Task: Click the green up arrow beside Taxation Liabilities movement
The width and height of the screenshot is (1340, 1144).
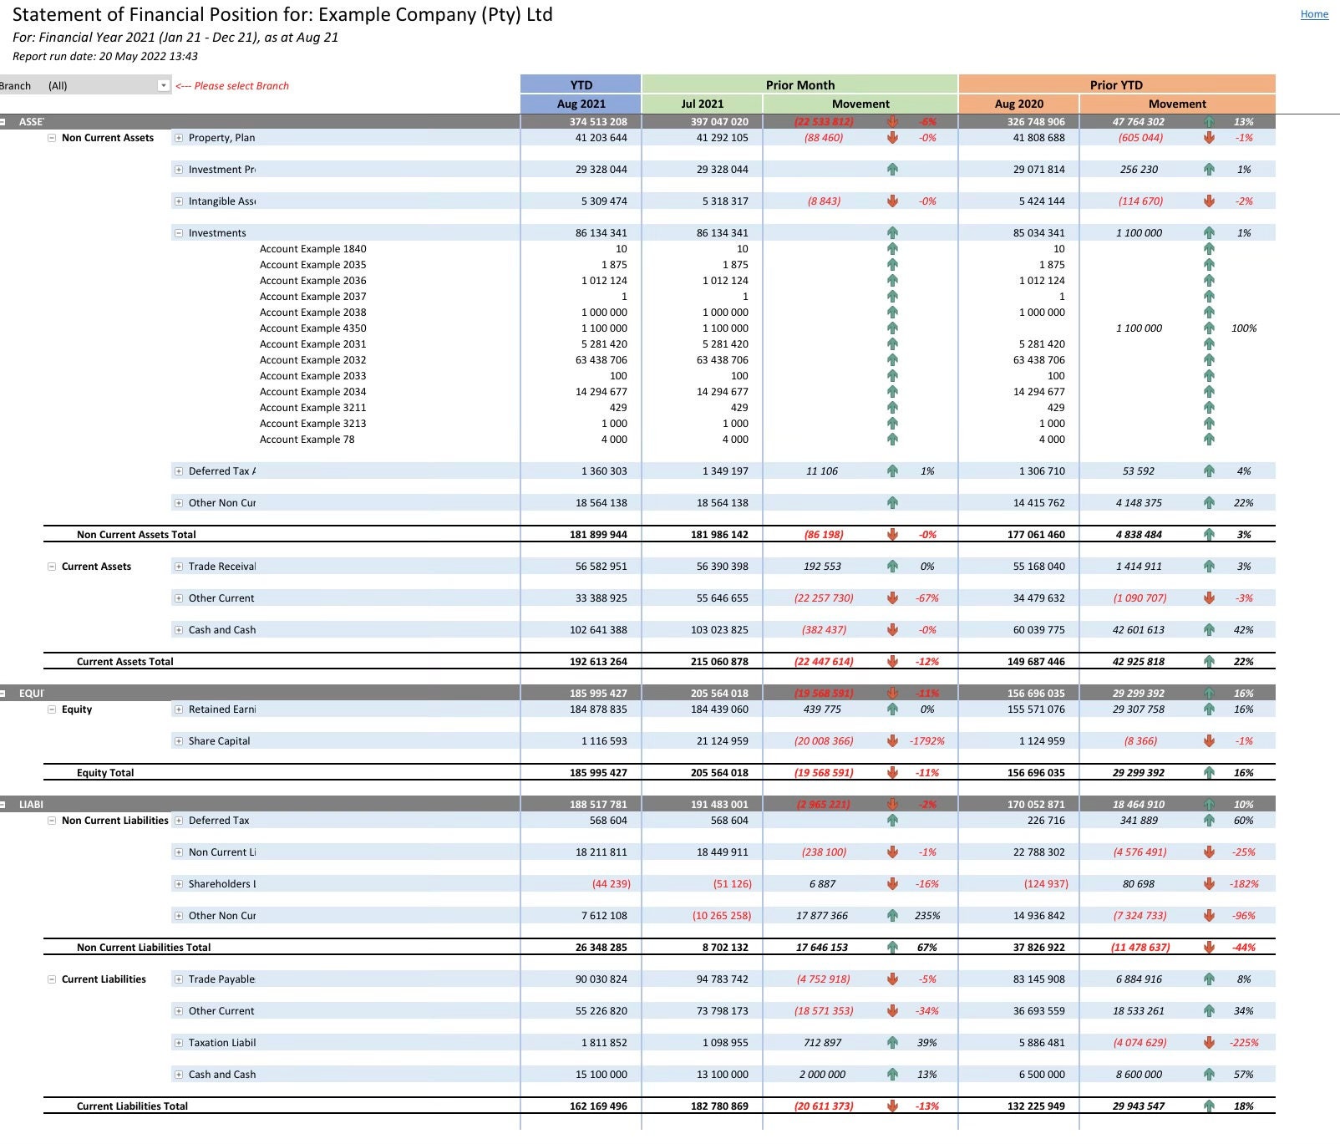Action: coord(893,1042)
